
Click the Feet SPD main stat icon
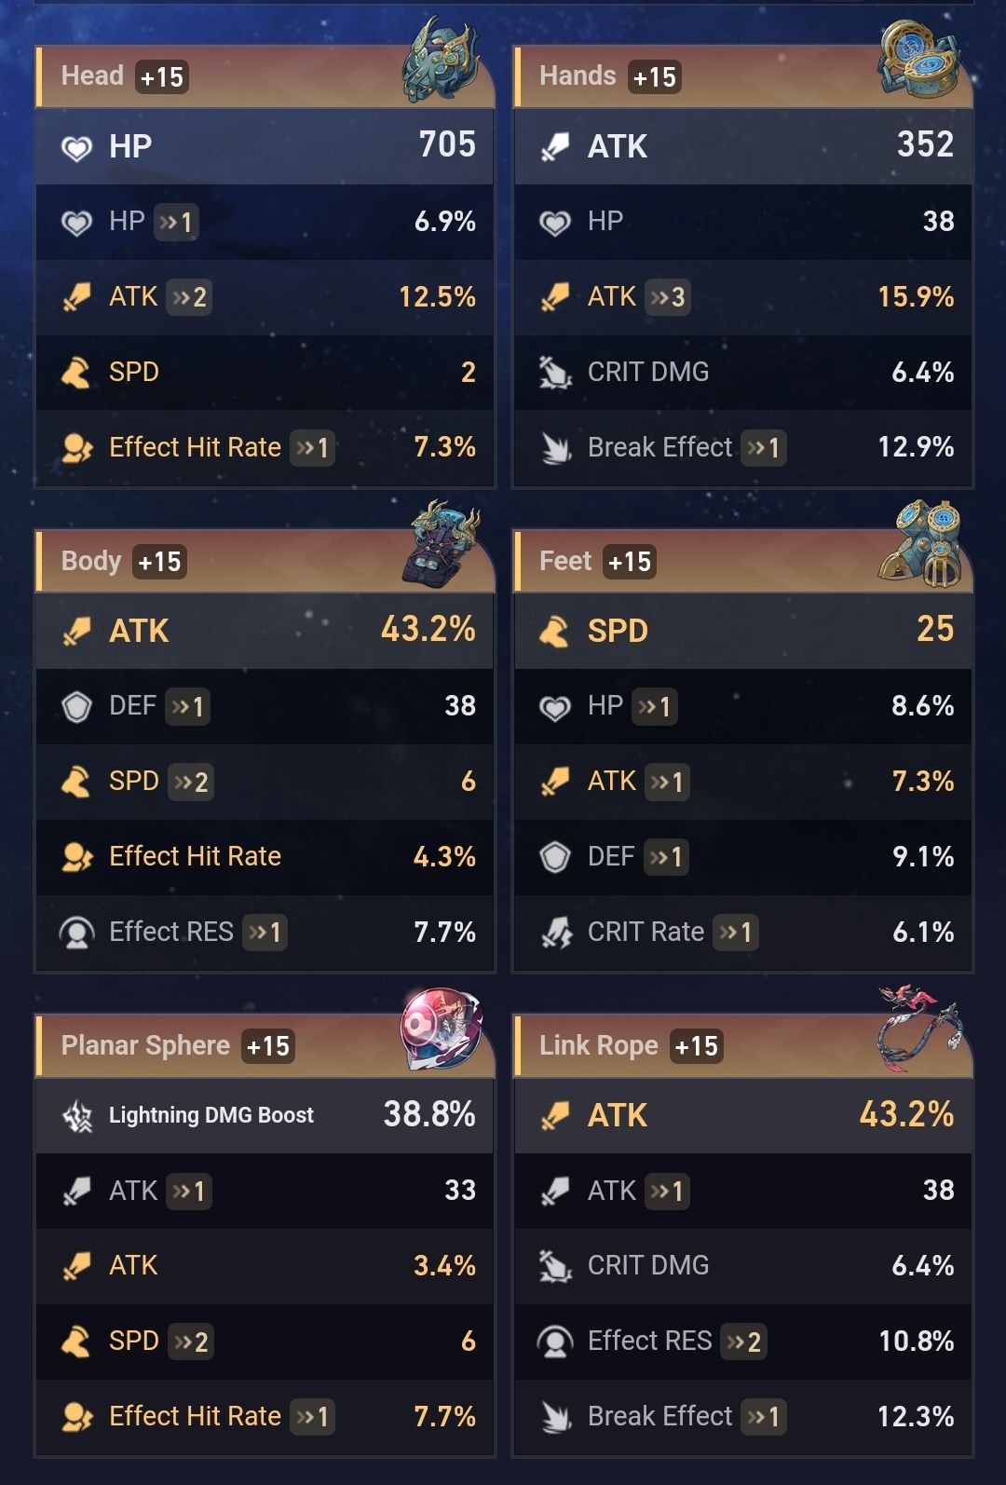tap(554, 631)
